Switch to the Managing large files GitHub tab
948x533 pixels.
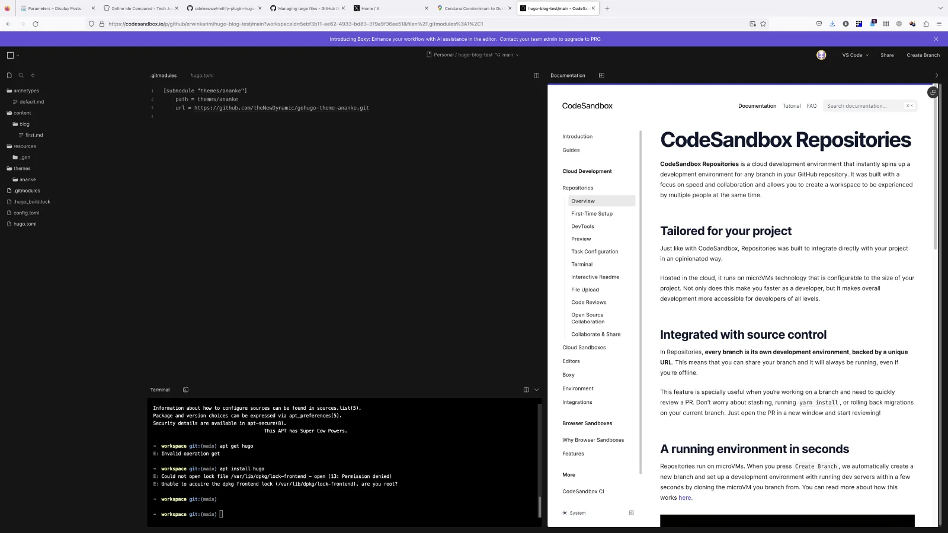tap(308, 8)
